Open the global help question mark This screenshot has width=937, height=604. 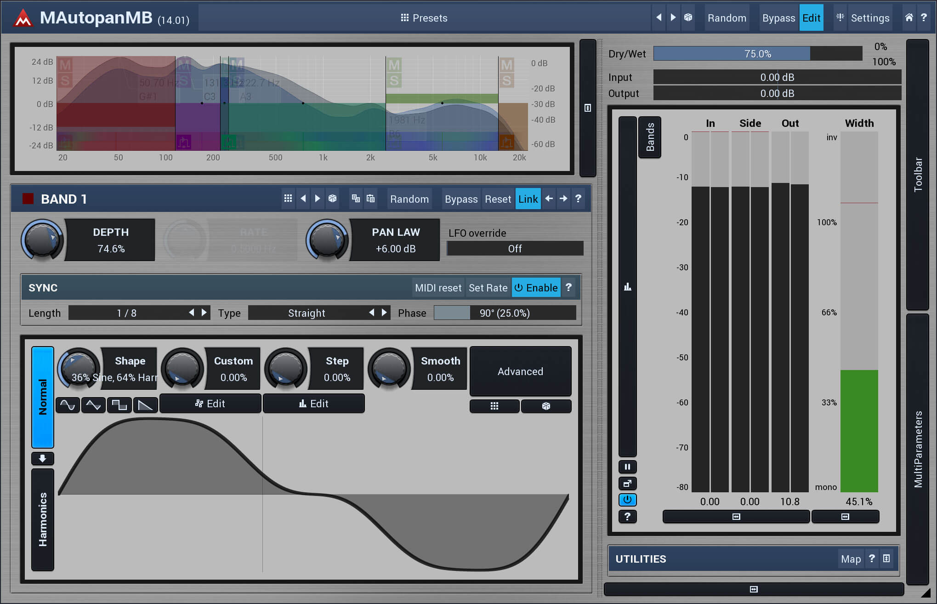click(x=924, y=17)
